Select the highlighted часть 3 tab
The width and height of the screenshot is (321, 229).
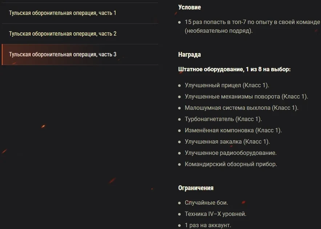click(63, 55)
